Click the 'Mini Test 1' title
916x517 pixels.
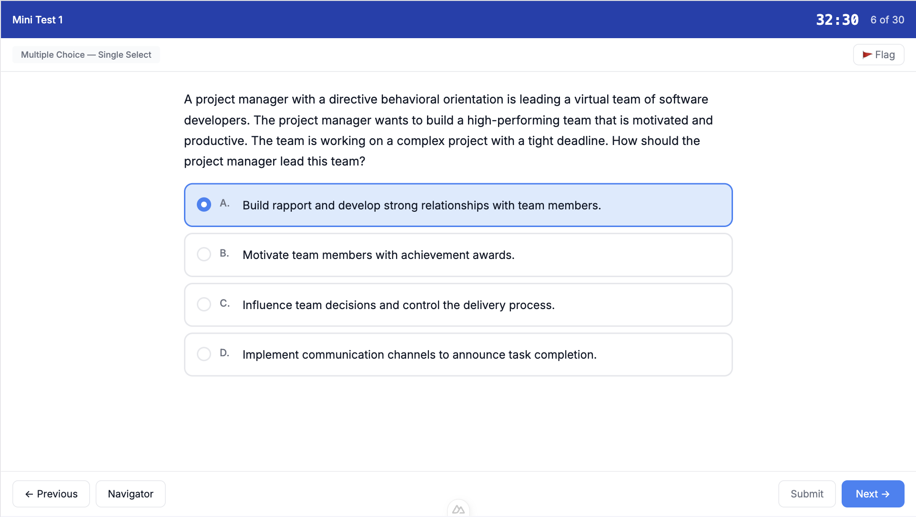click(x=38, y=20)
